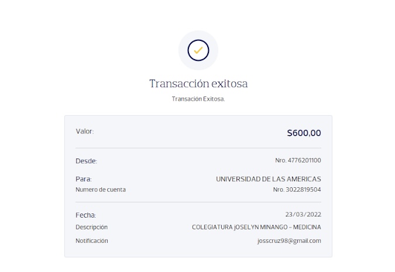Image resolution: width=395 pixels, height=272 pixels.
Task: Click the $600,00 amount
Action: pos(304,133)
